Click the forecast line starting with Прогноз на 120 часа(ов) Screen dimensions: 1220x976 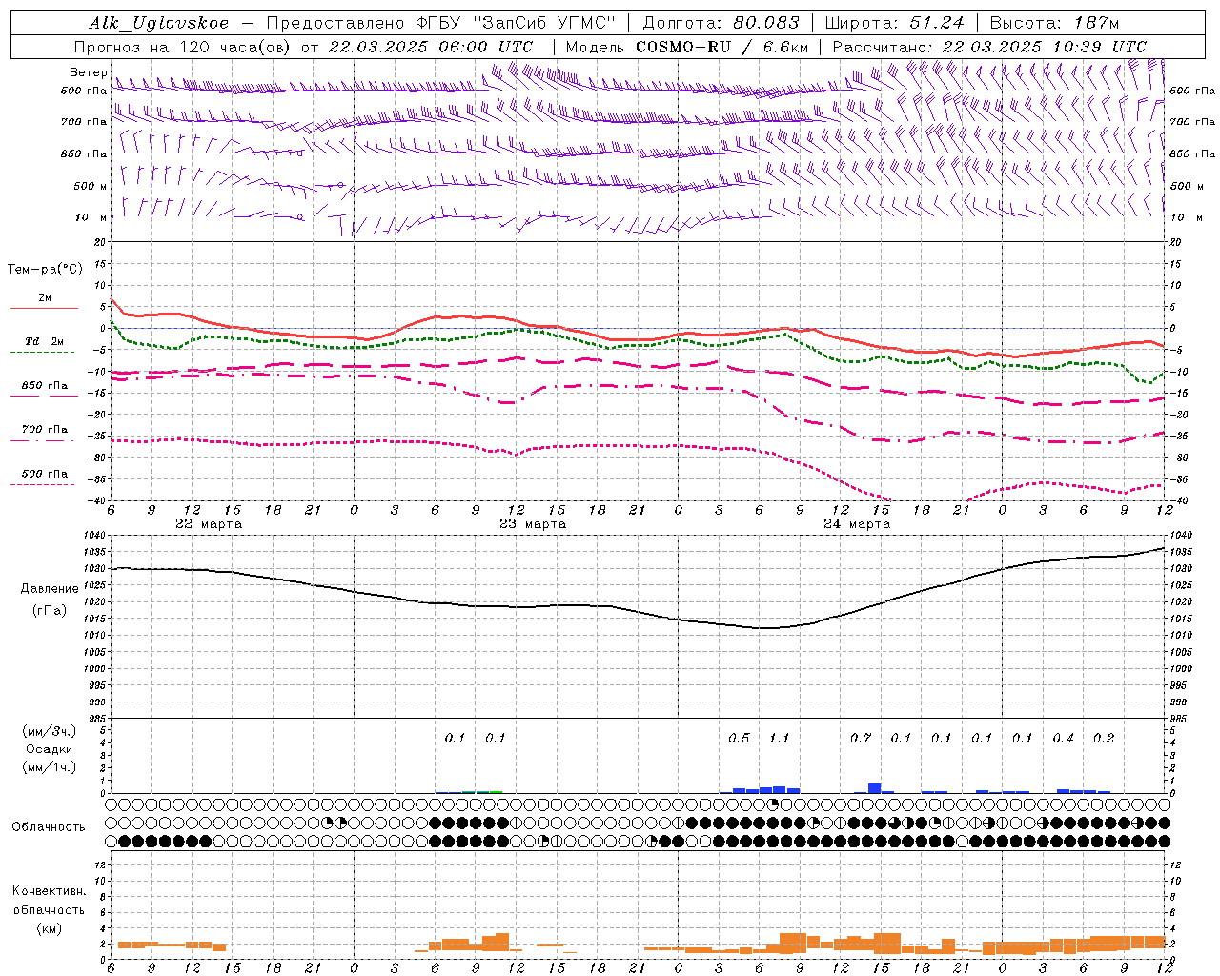point(303,47)
